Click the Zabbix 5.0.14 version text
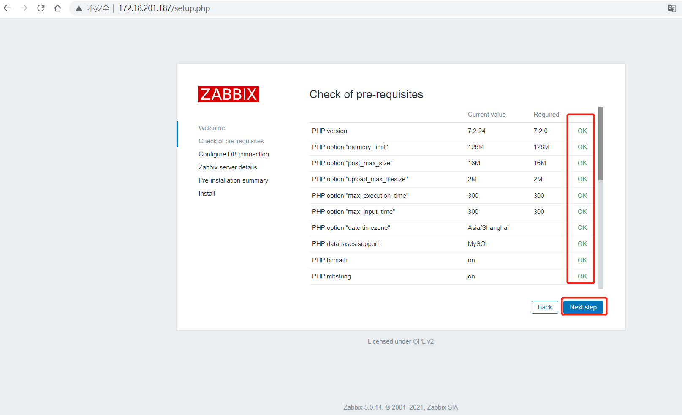The width and height of the screenshot is (682, 415). click(x=363, y=407)
